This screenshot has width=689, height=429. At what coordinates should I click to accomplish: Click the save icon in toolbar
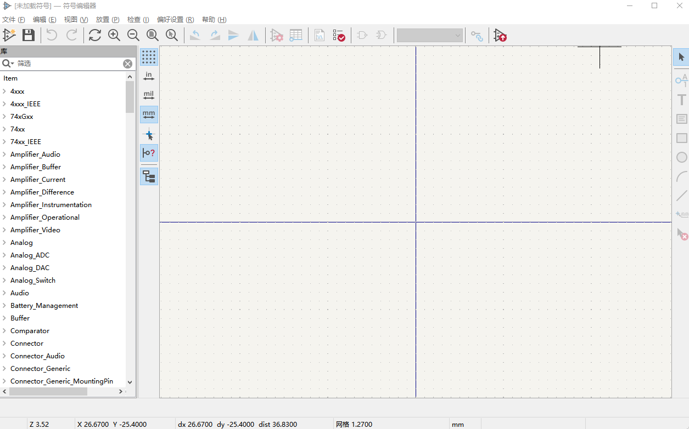29,35
